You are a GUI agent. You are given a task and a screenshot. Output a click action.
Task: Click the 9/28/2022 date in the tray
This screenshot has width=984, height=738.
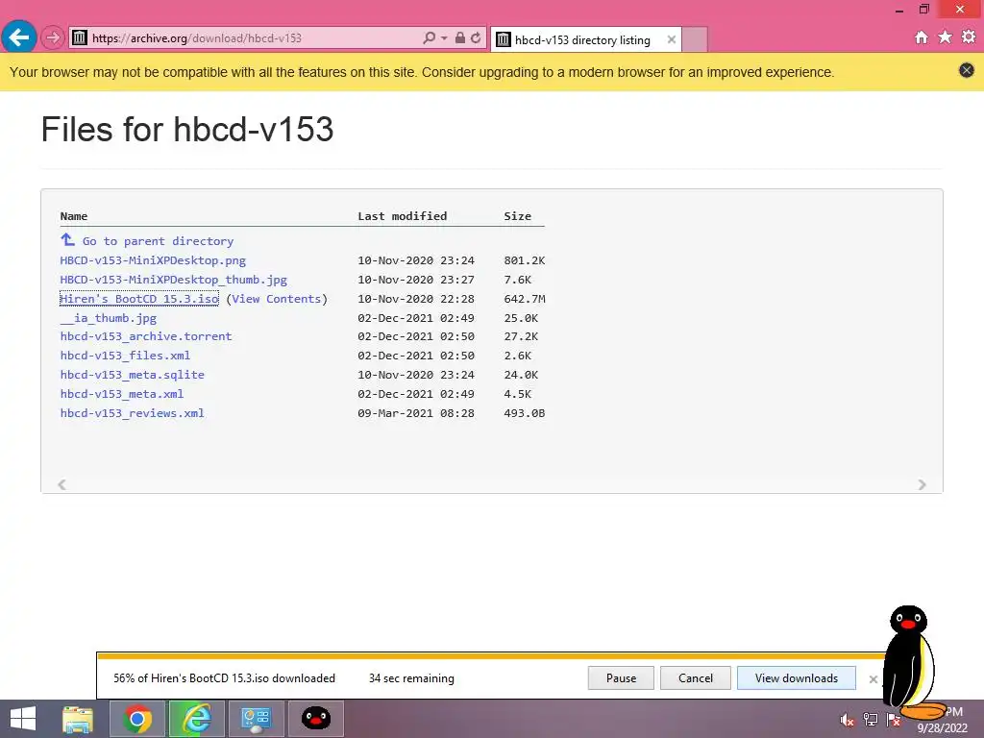click(x=942, y=728)
